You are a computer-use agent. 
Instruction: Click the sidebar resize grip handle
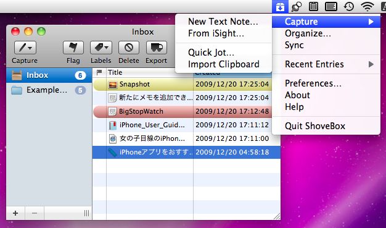tap(86, 213)
